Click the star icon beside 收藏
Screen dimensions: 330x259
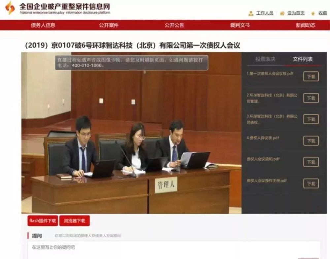[x=313, y=14]
